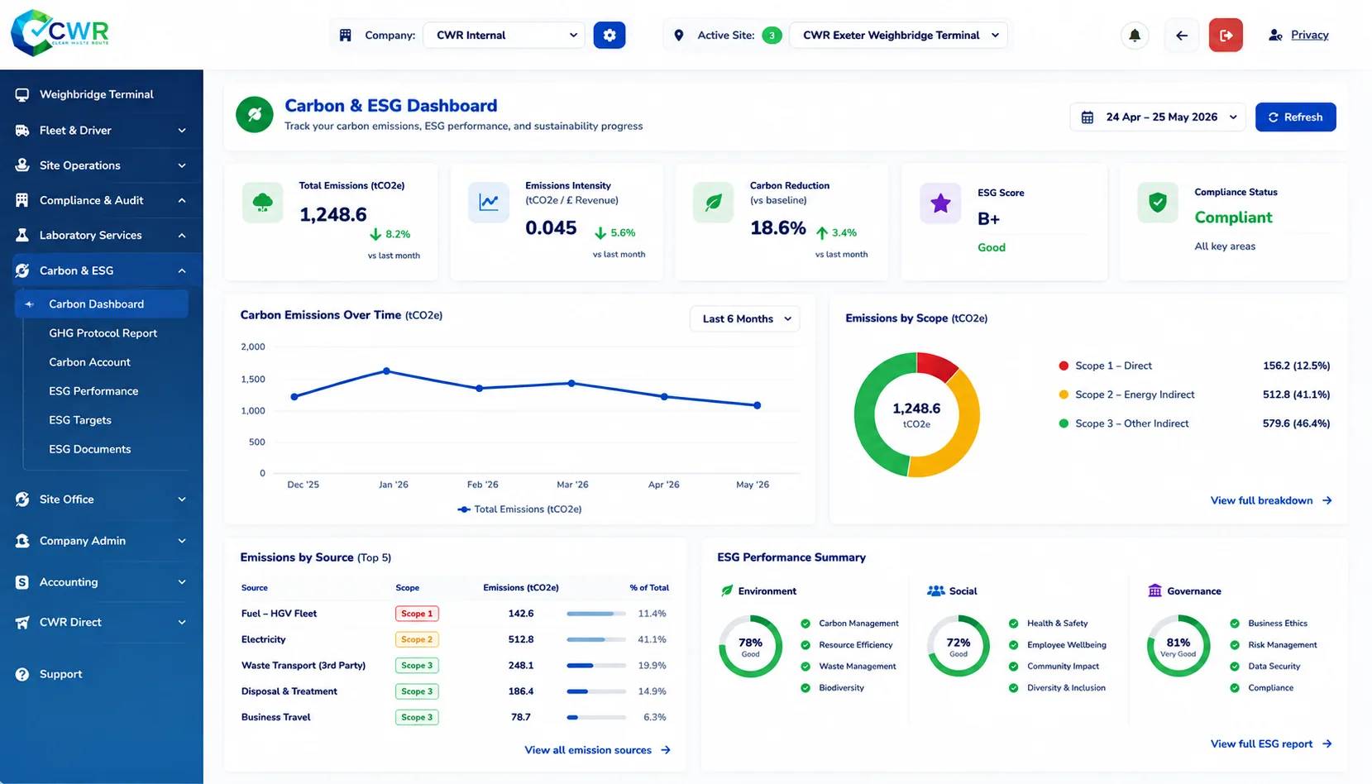Screen dimensions: 1372x784
Task: Click the Privacy link
Action: (1309, 35)
